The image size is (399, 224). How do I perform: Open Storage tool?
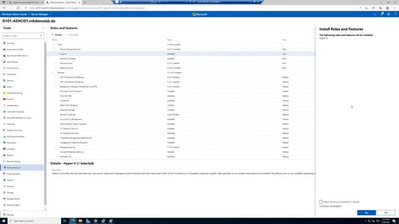[10, 192]
